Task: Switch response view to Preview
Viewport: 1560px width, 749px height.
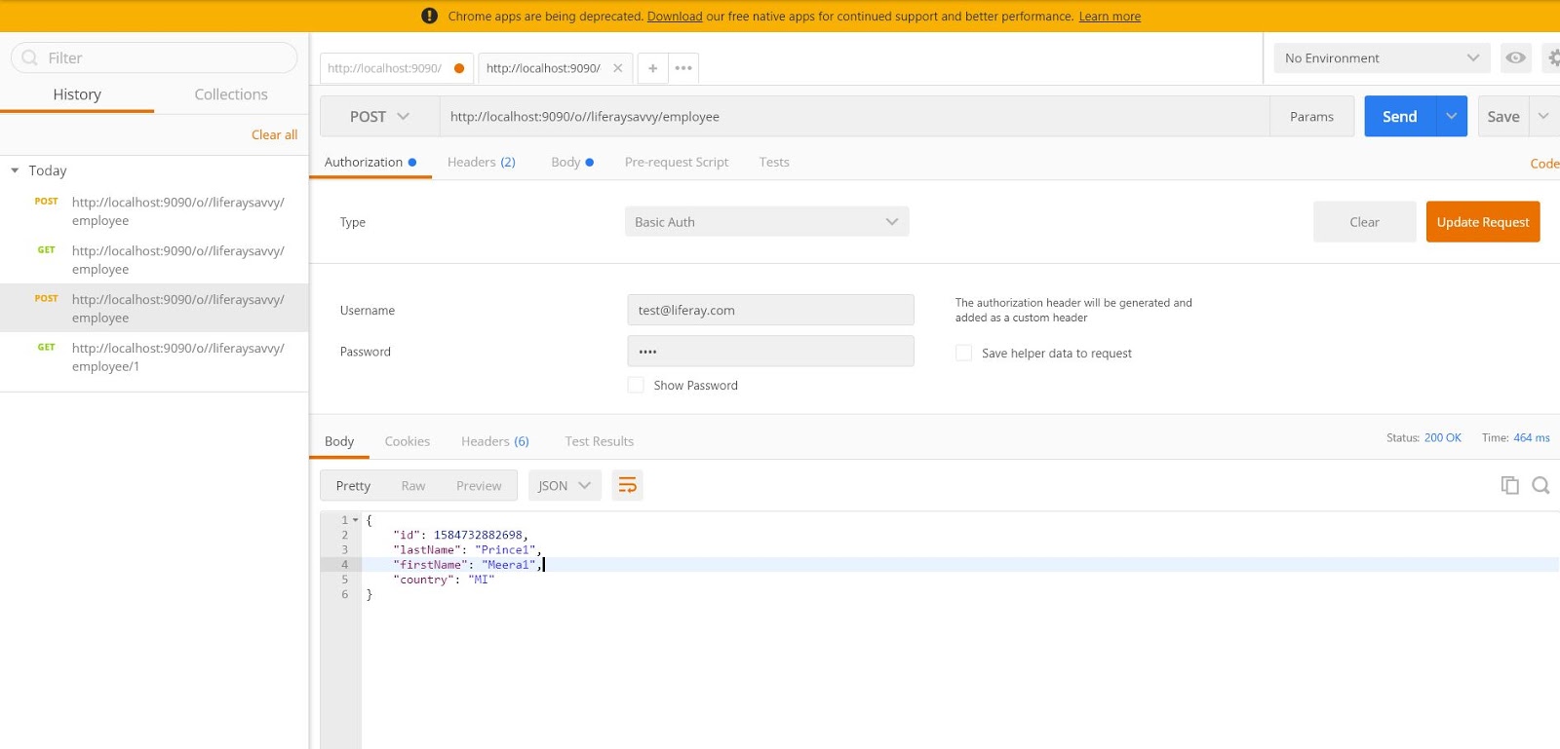Action: (x=479, y=486)
